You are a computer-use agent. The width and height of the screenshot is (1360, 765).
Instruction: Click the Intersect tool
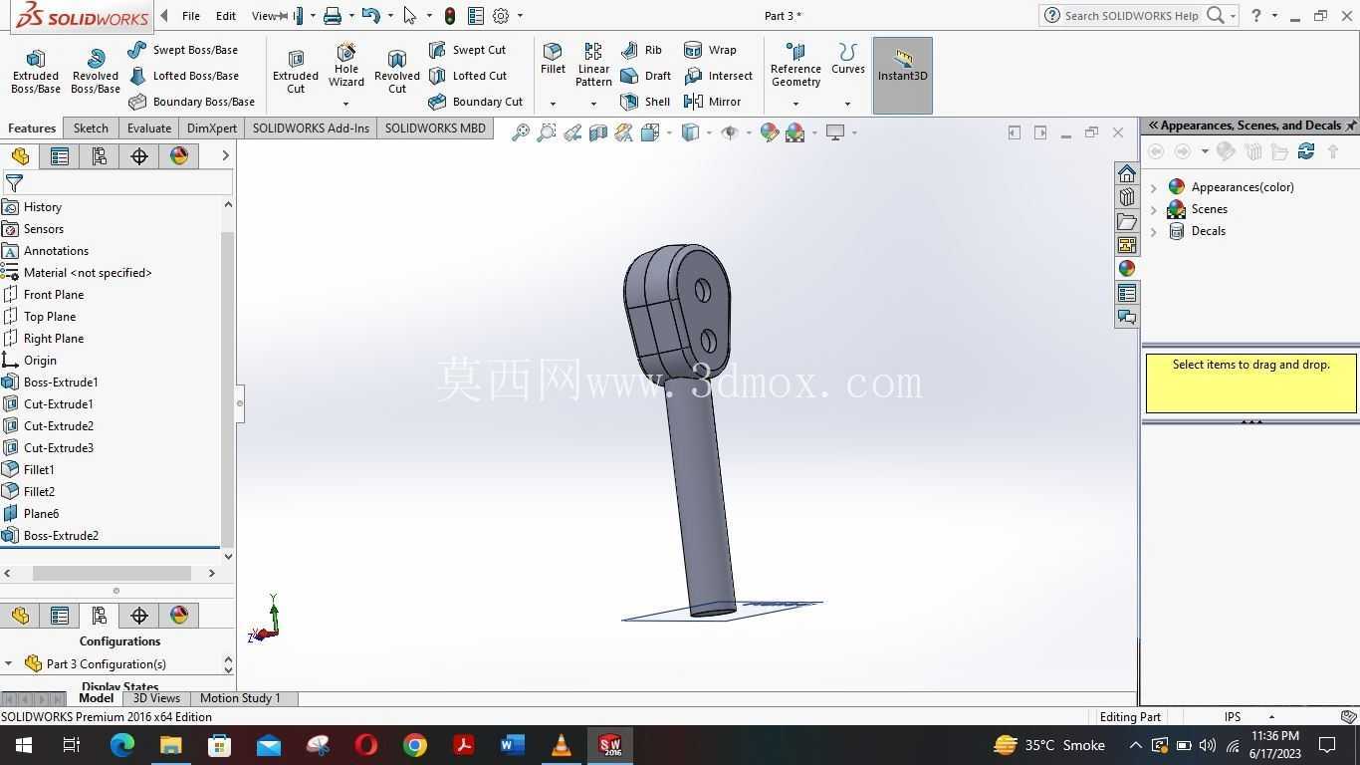point(718,76)
